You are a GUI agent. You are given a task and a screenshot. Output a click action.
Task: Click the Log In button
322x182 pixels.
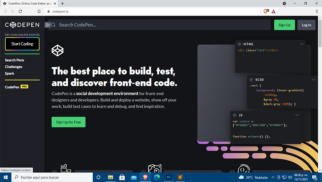pos(306,25)
